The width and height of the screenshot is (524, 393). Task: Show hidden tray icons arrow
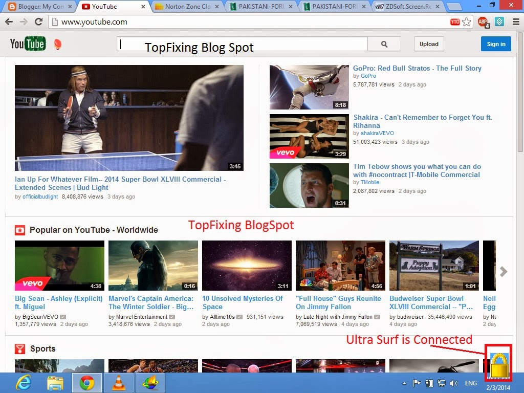(404, 383)
